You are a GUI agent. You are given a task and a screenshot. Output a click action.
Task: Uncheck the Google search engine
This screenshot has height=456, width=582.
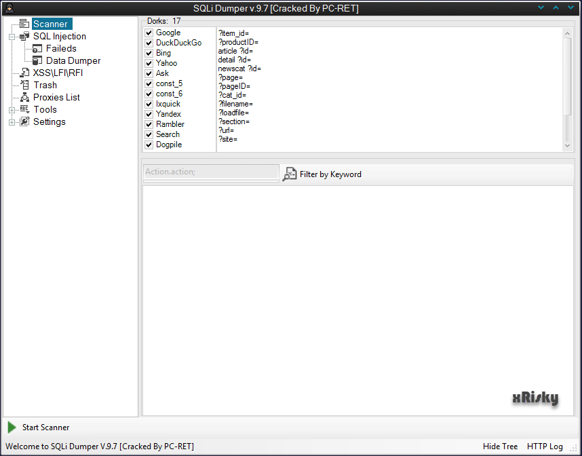pos(149,33)
